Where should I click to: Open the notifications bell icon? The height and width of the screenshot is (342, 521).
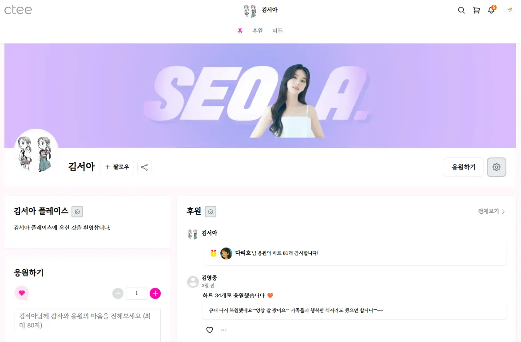coord(491,10)
